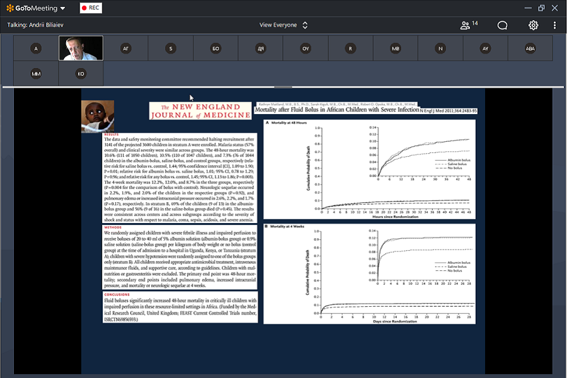The width and height of the screenshot is (567, 378).
Task: Click the RESULTS heading in the abstract
Action: [112, 134]
